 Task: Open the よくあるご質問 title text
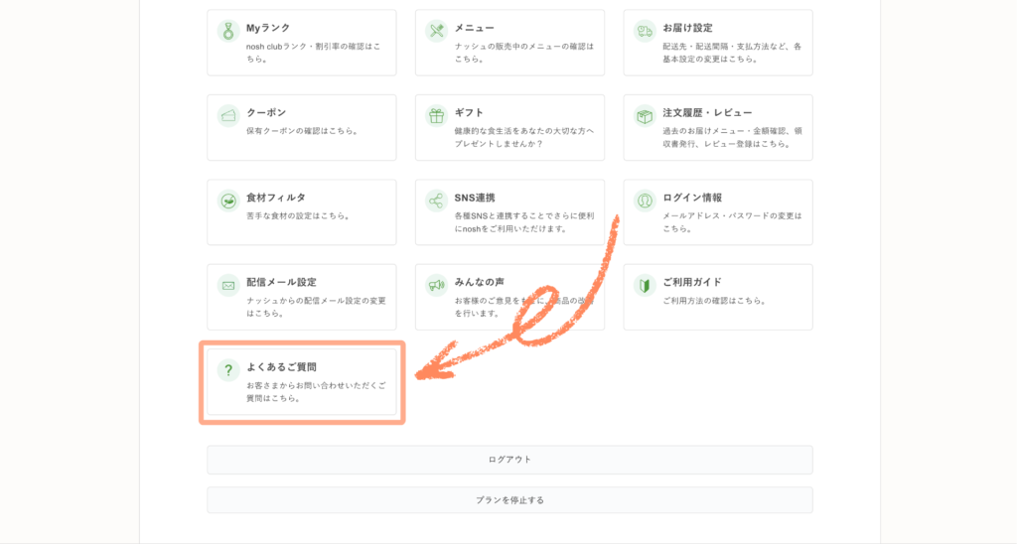coord(281,367)
